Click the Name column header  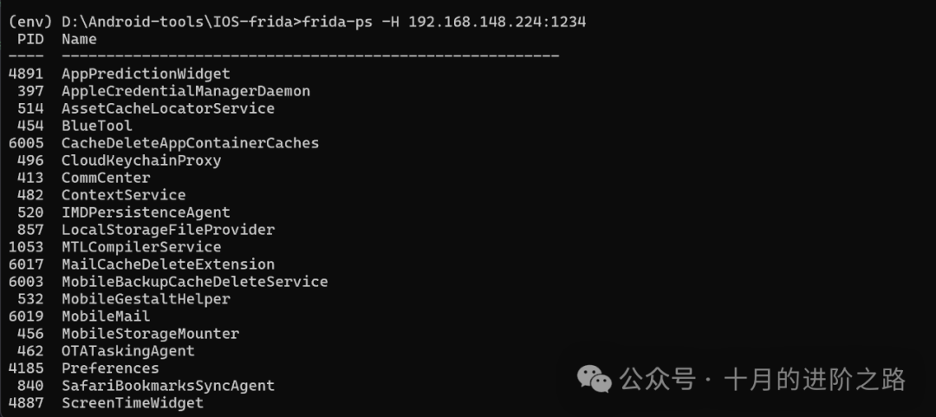(79, 39)
